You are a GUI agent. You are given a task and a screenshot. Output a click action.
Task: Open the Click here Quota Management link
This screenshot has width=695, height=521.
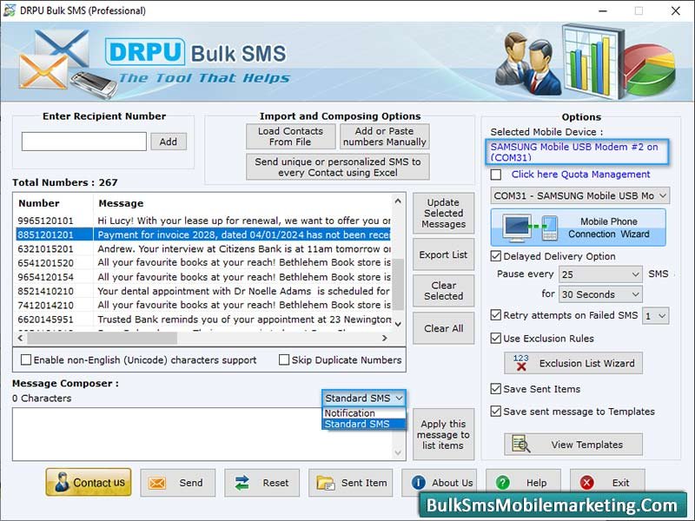pos(580,175)
